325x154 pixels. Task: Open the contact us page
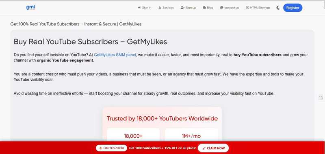point(230,8)
